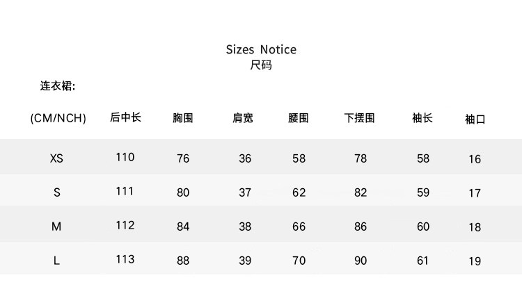This screenshot has width=522, height=305.
Task: Click the (CM/NCH) unit header
Action: pos(58,118)
